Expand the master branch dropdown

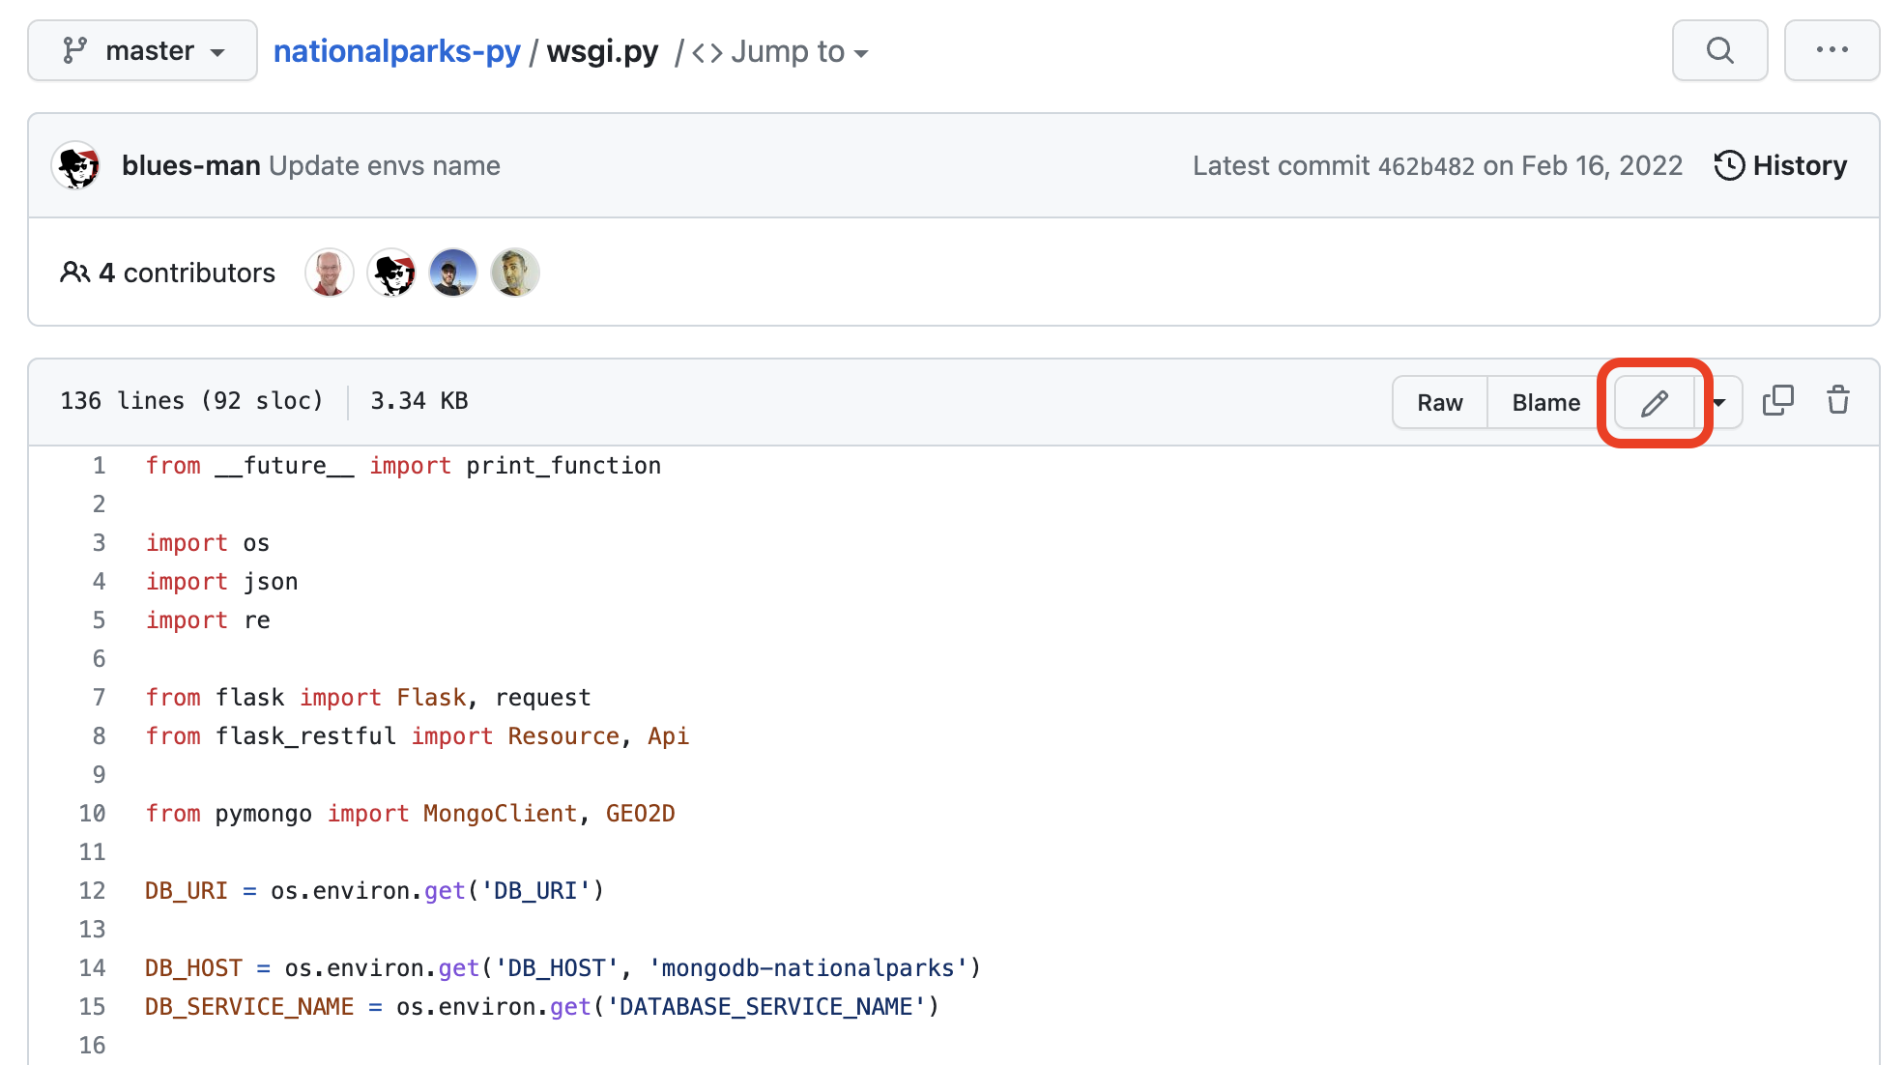(143, 50)
